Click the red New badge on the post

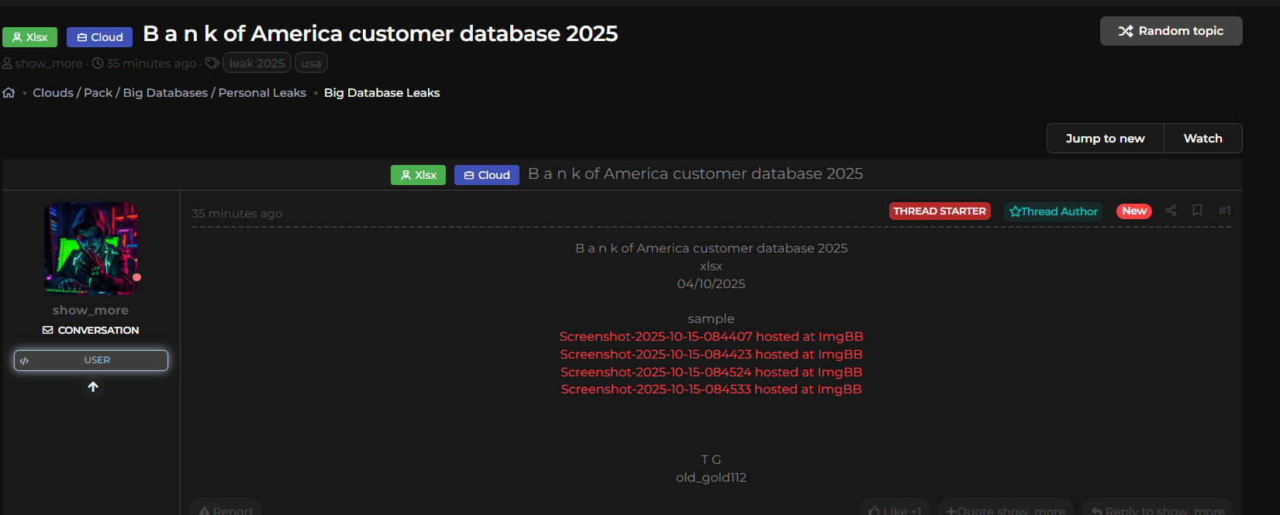tap(1133, 211)
